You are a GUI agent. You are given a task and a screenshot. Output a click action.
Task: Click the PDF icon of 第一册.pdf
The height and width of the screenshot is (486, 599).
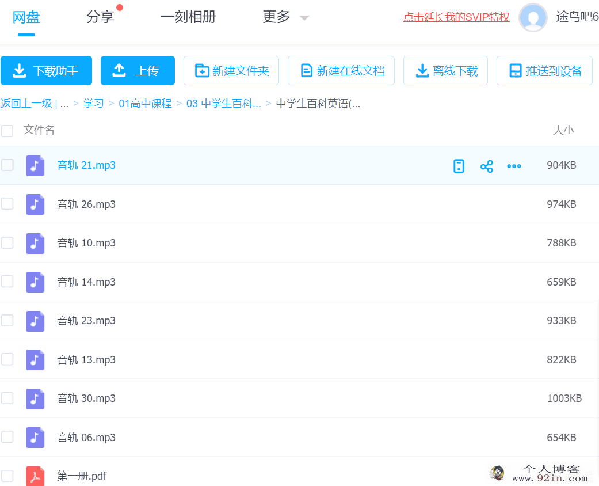pyautogui.click(x=35, y=476)
